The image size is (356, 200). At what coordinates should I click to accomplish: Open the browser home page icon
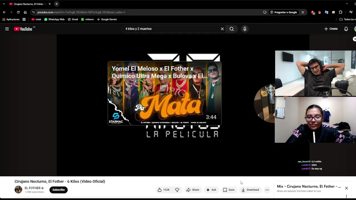click(25, 12)
